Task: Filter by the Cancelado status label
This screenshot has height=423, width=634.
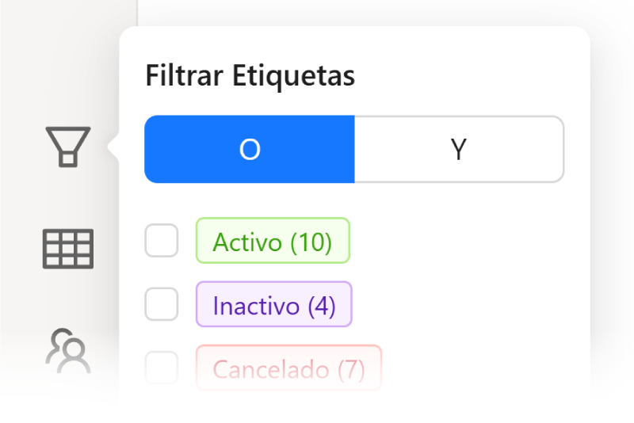Action: coord(288,368)
